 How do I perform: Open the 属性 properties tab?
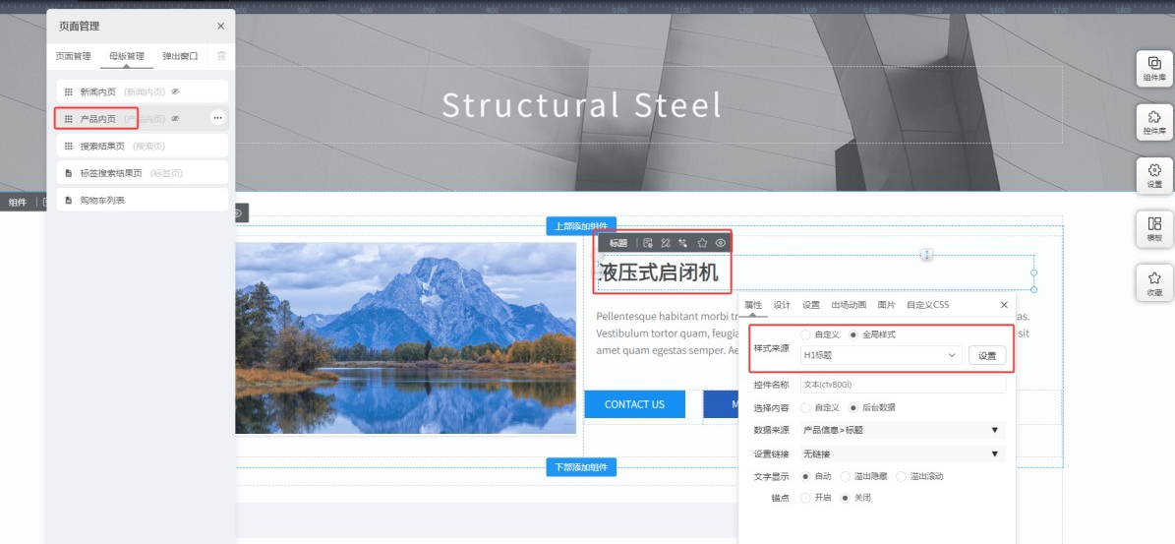pos(753,305)
